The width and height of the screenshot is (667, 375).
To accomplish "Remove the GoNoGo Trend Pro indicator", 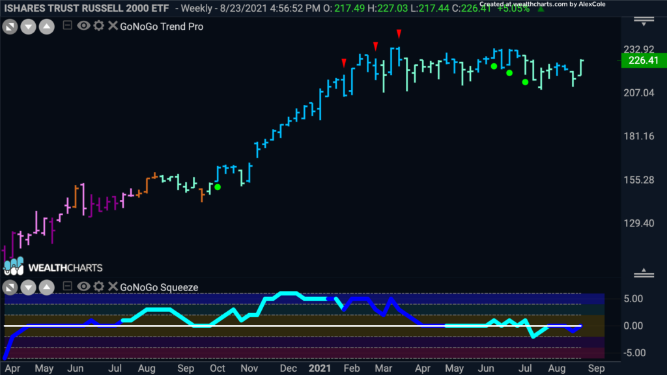I will (113, 25).
